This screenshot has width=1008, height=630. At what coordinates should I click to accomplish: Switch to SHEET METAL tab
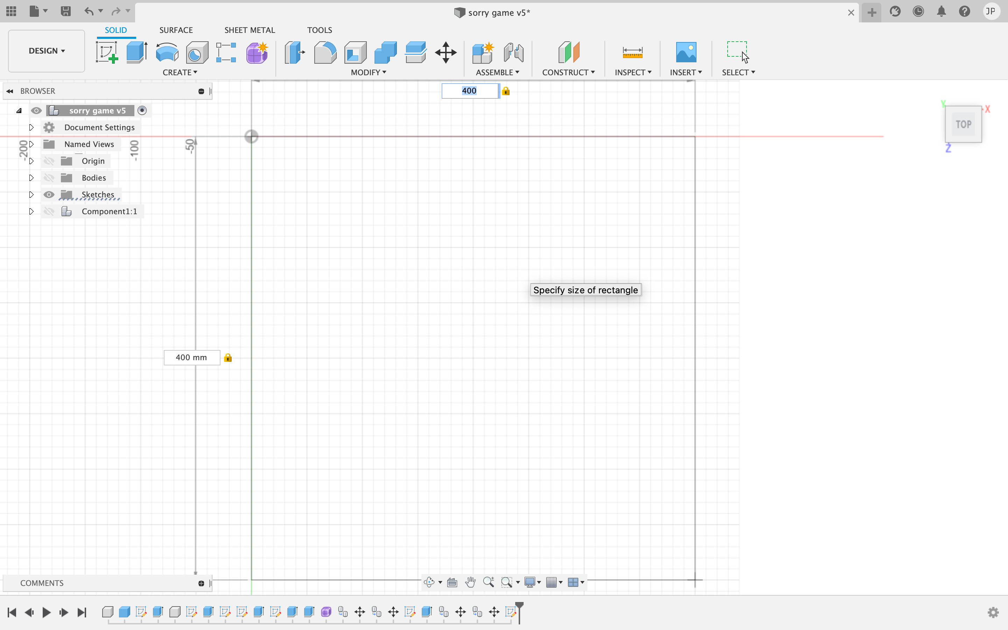click(250, 30)
